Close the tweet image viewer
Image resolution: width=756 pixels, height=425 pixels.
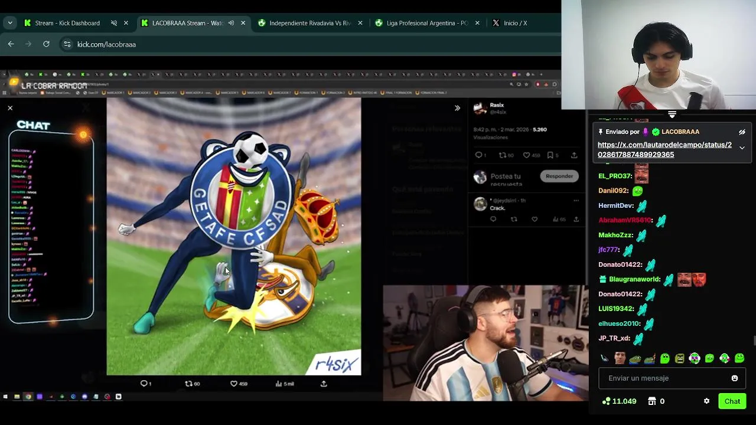point(10,108)
